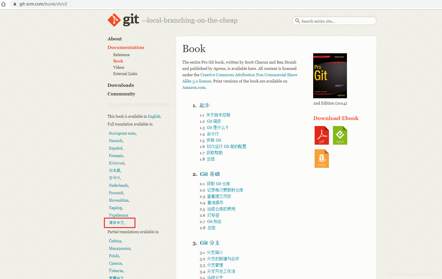Open chapter 2 Git 基础 heading
This screenshot has width=442, height=279.
pyautogui.click(x=210, y=174)
